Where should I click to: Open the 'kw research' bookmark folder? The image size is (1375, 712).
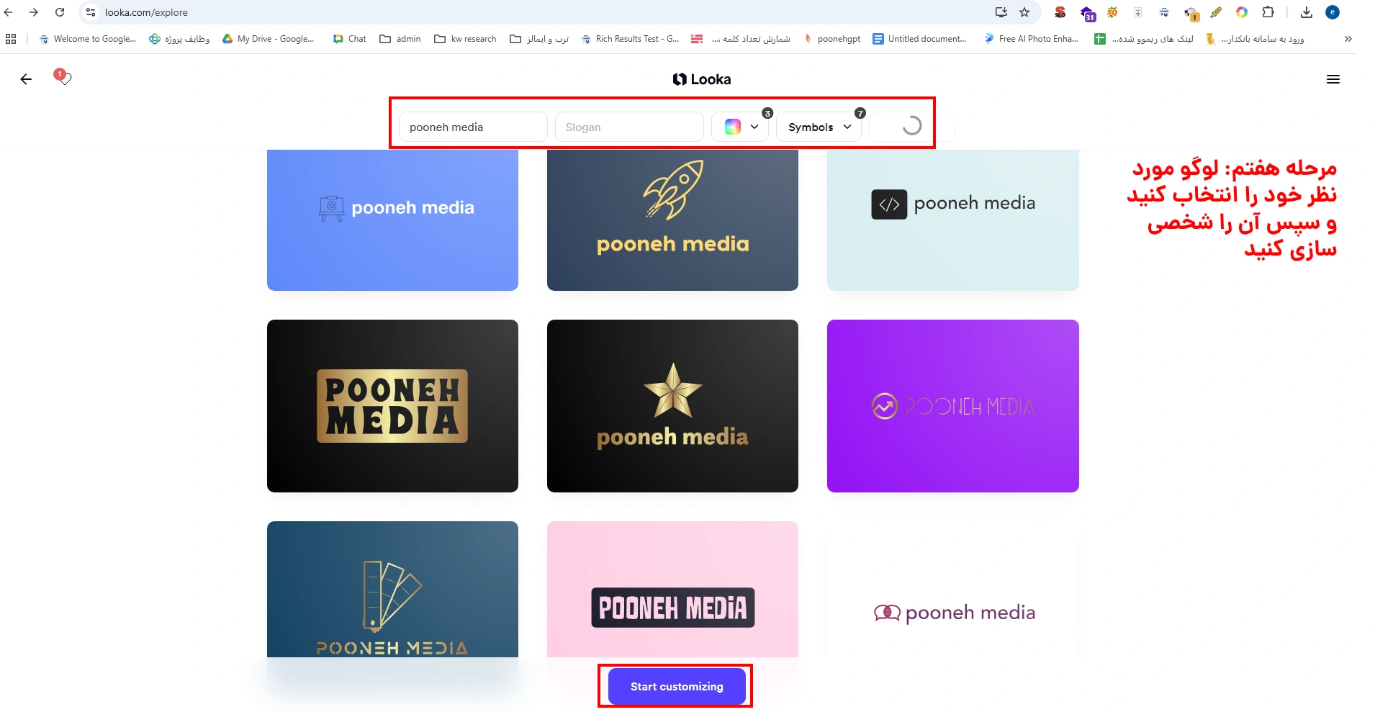[465, 39]
